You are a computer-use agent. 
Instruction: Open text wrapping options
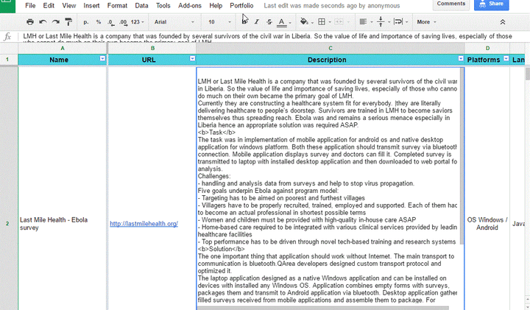tap(401, 22)
